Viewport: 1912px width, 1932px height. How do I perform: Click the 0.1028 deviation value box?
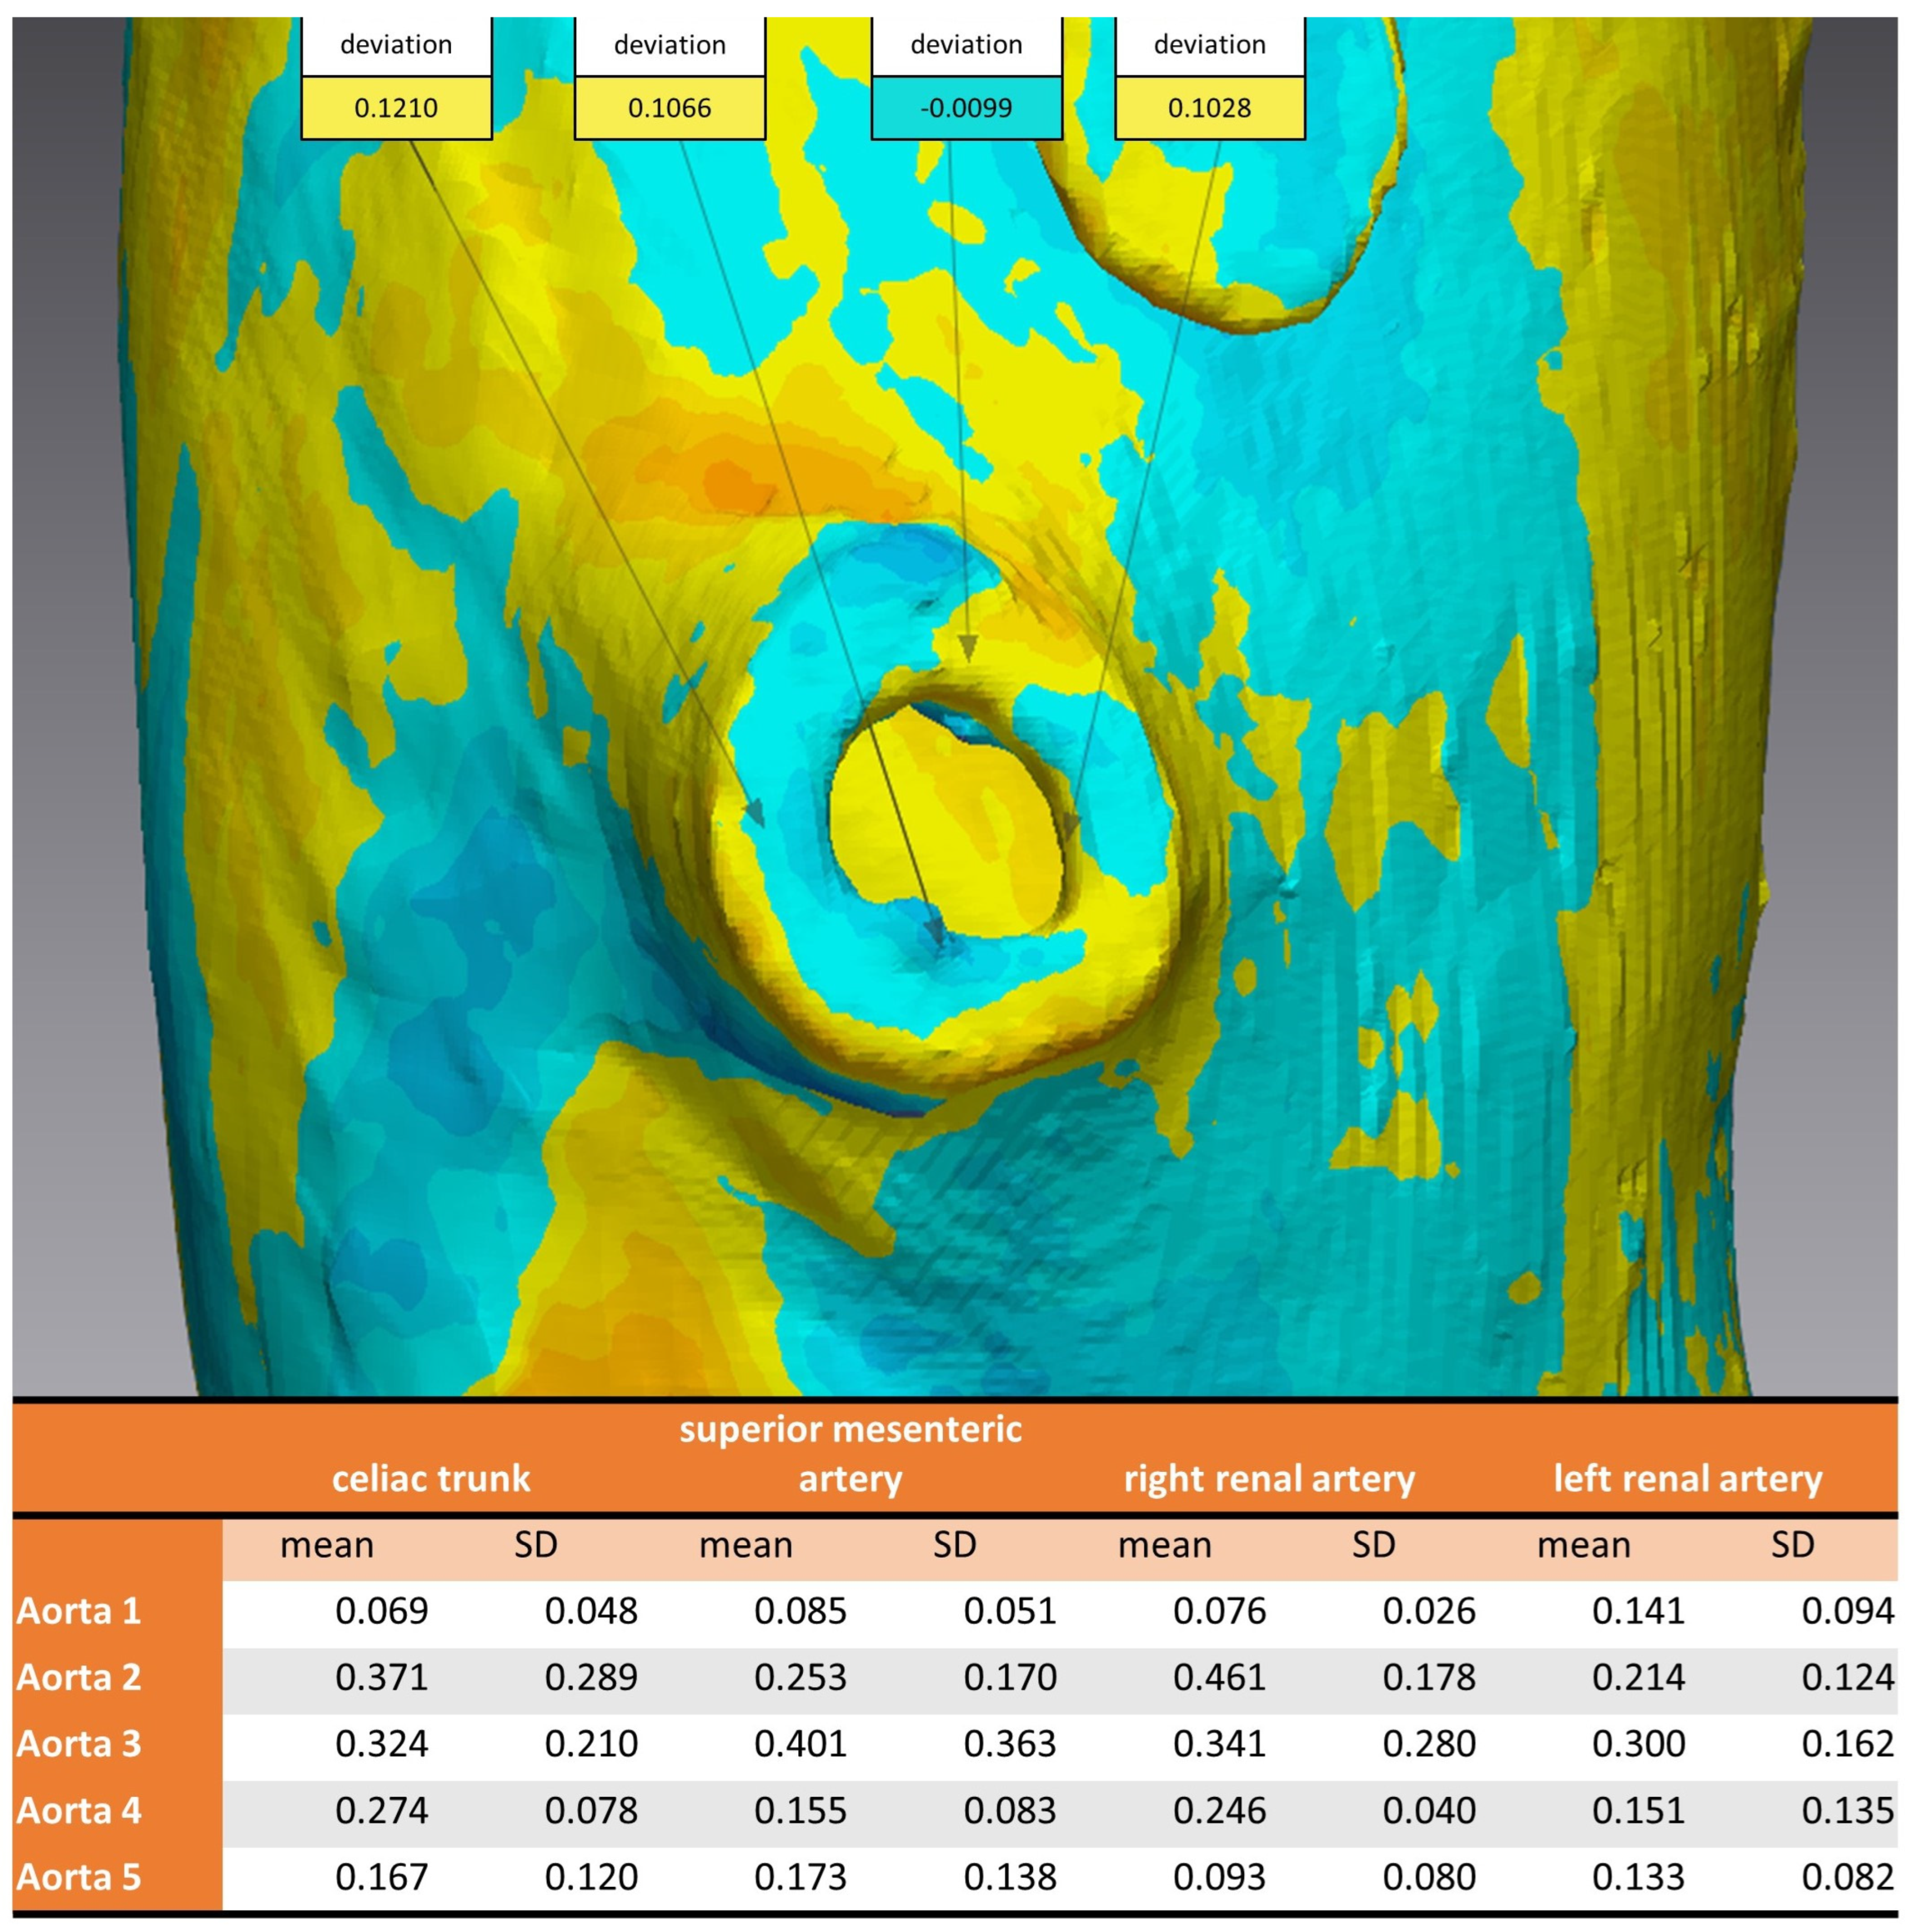coord(1209,107)
